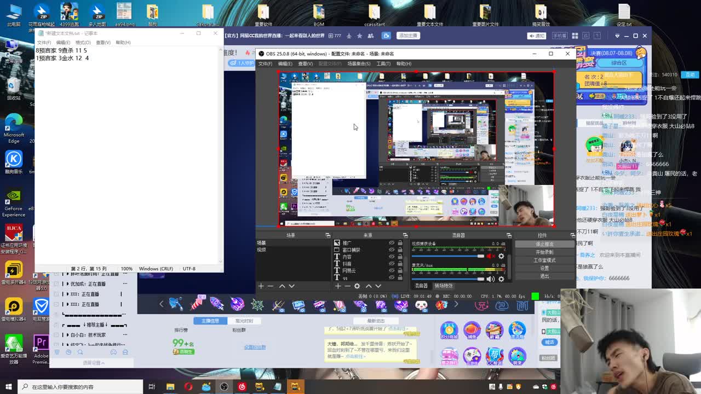Open the 工具(T) menu in OBS

[383, 63]
